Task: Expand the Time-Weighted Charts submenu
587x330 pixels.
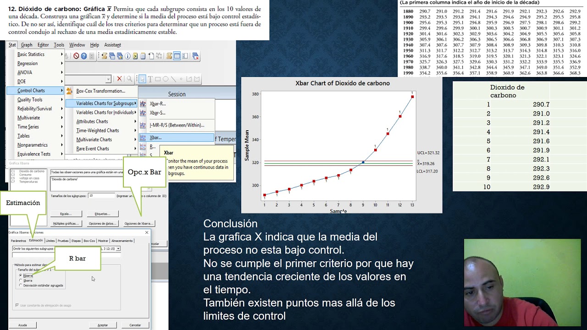Action: coord(135,131)
